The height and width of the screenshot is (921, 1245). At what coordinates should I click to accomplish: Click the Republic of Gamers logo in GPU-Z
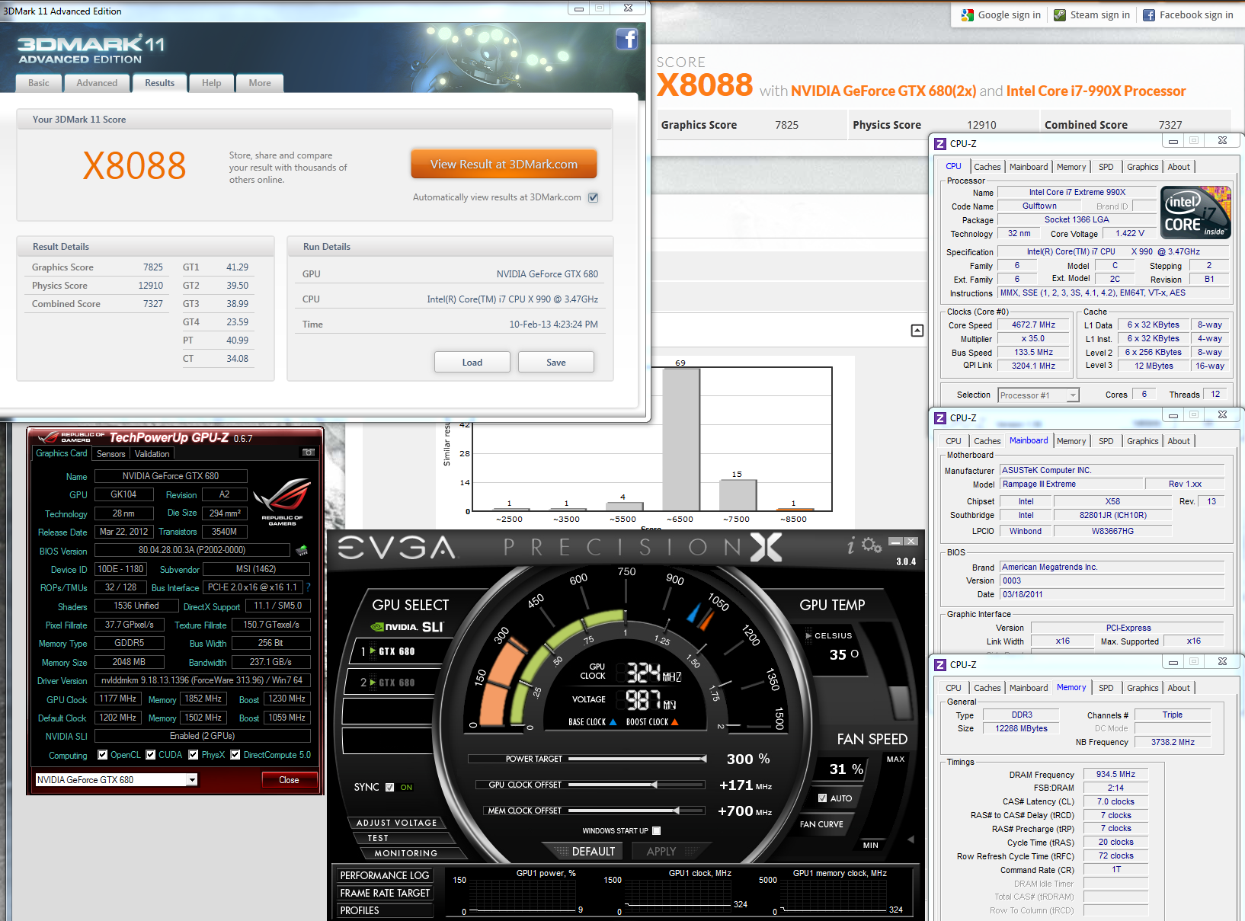[282, 502]
